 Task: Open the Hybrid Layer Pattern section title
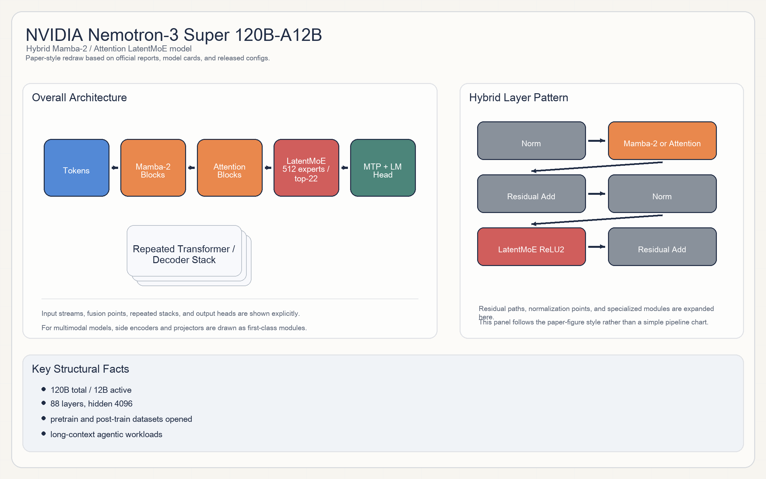coord(518,97)
